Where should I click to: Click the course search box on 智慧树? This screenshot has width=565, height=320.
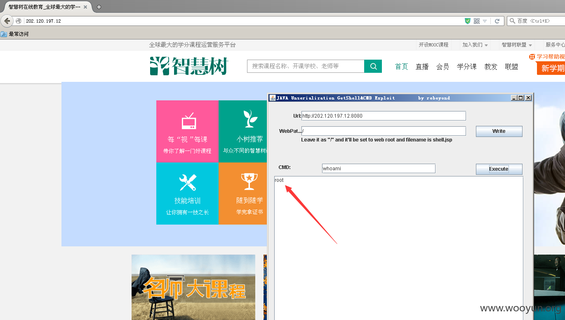click(306, 66)
